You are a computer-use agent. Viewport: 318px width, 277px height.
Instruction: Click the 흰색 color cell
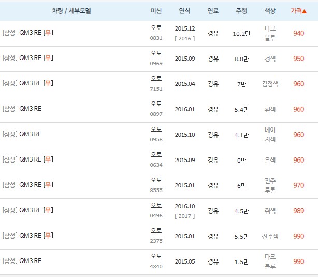270,109
